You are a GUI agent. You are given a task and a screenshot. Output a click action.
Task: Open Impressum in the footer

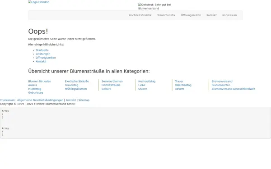coord(7,100)
